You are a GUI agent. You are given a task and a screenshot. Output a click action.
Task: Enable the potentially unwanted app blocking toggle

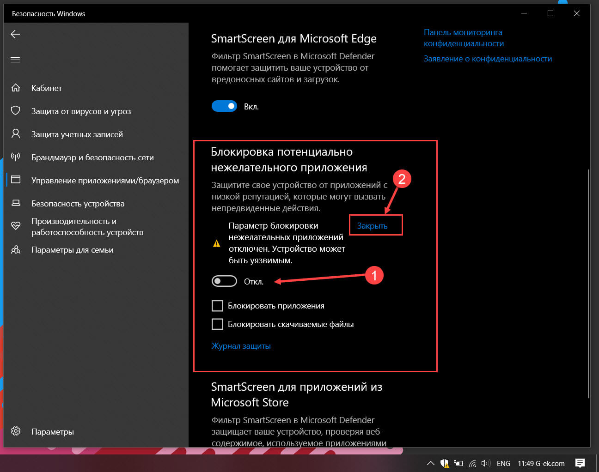point(224,281)
